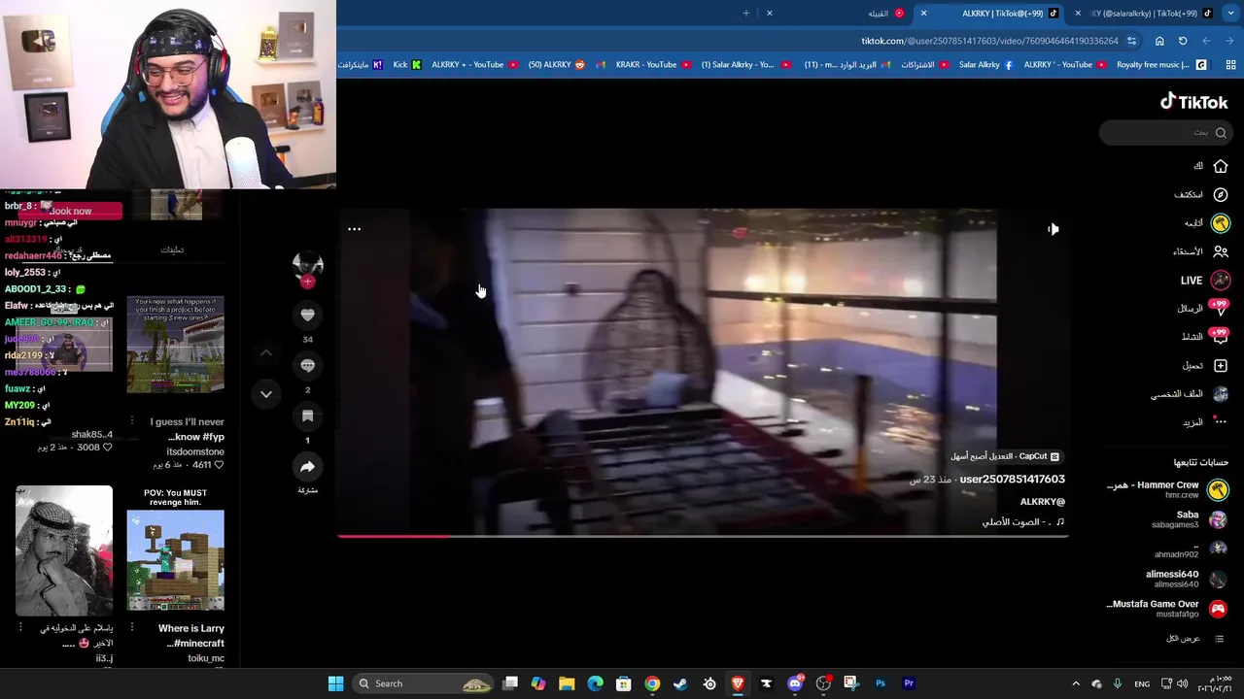The height and width of the screenshot is (699, 1244).
Task: Show hidden system tray icons chevron
Action: coord(1076,683)
